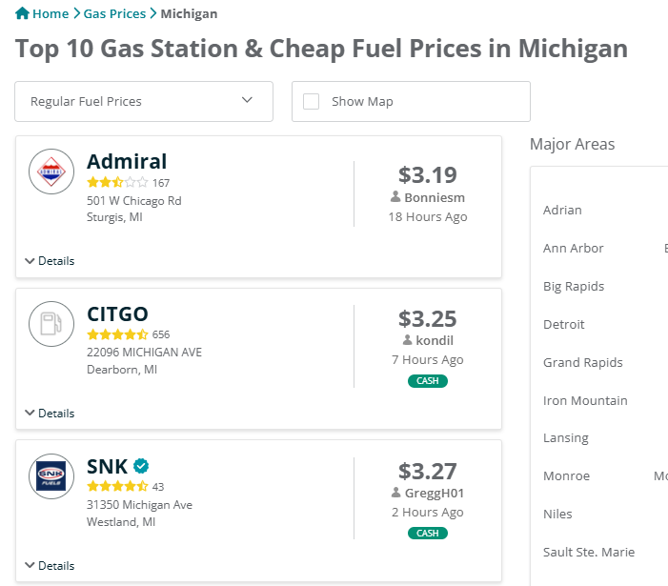The height and width of the screenshot is (586, 668).
Task: Select Grand Rapids in Major Areas
Action: point(583,363)
